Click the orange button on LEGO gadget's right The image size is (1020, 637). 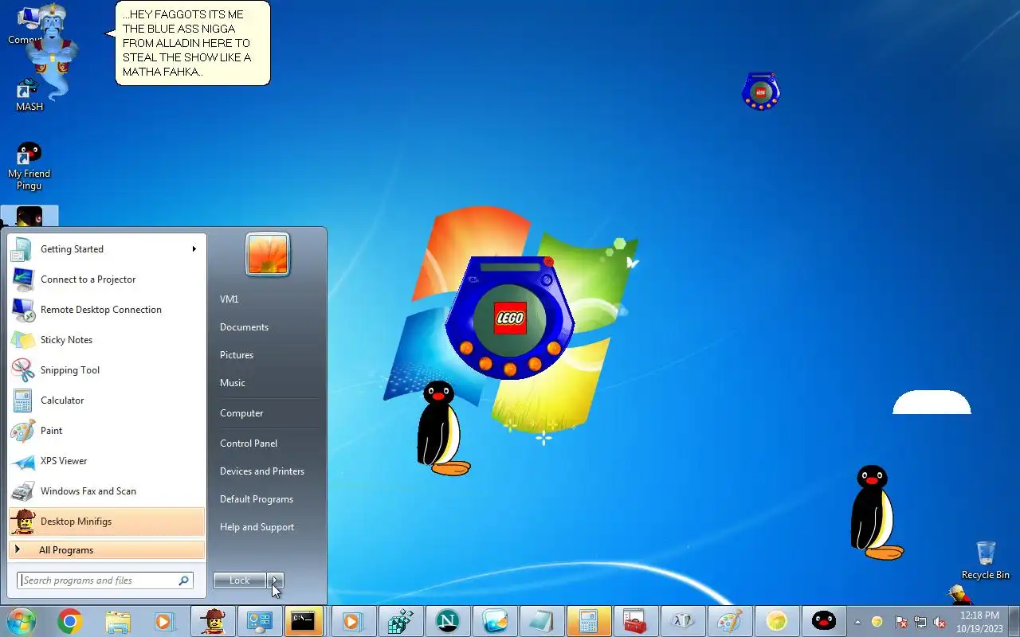[x=553, y=348]
